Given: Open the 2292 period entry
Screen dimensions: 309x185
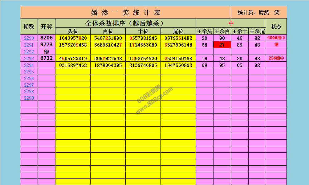Looking at the screenshot, I should point(29,52).
